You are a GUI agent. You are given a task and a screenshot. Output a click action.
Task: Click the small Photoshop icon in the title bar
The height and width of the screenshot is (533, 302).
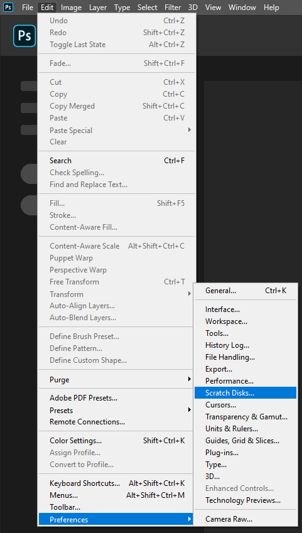point(8,7)
